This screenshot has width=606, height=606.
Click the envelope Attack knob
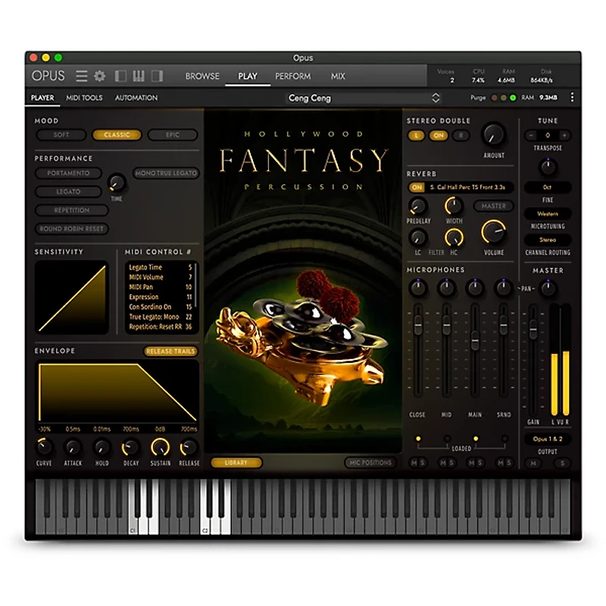pyautogui.click(x=72, y=448)
